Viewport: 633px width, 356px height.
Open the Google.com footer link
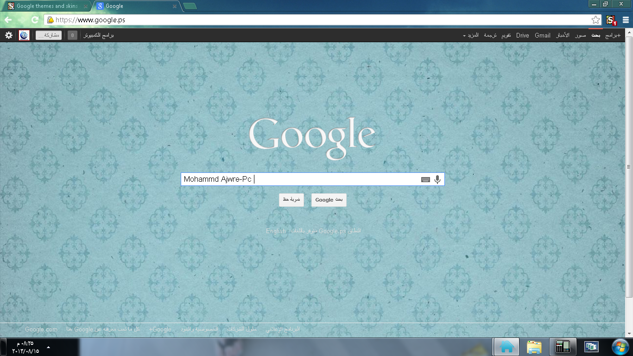coord(41,330)
